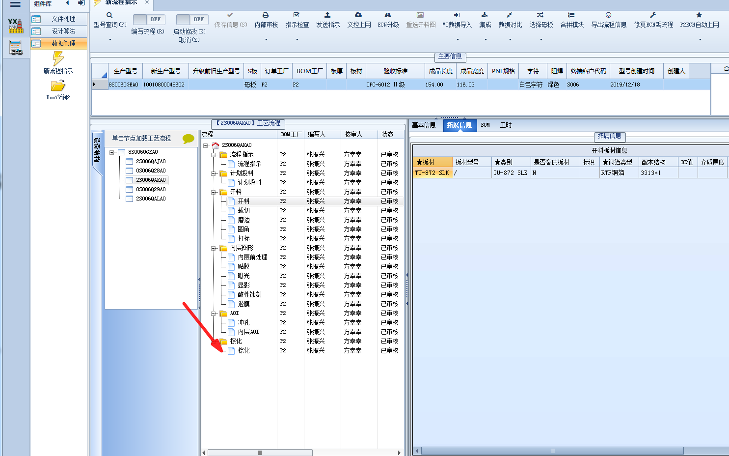729x456 pixels.
Task: Click the calculator gamepad sidebar icon
Action: [16, 48]
